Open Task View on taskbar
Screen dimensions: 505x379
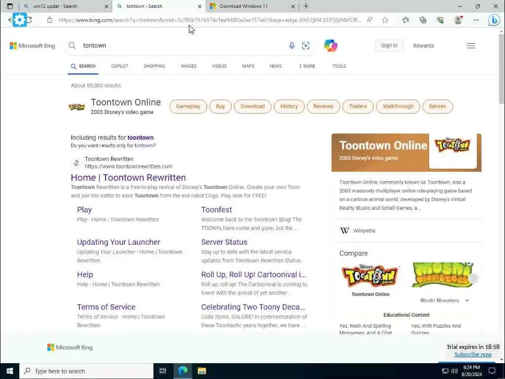click(x=163, y=371)
